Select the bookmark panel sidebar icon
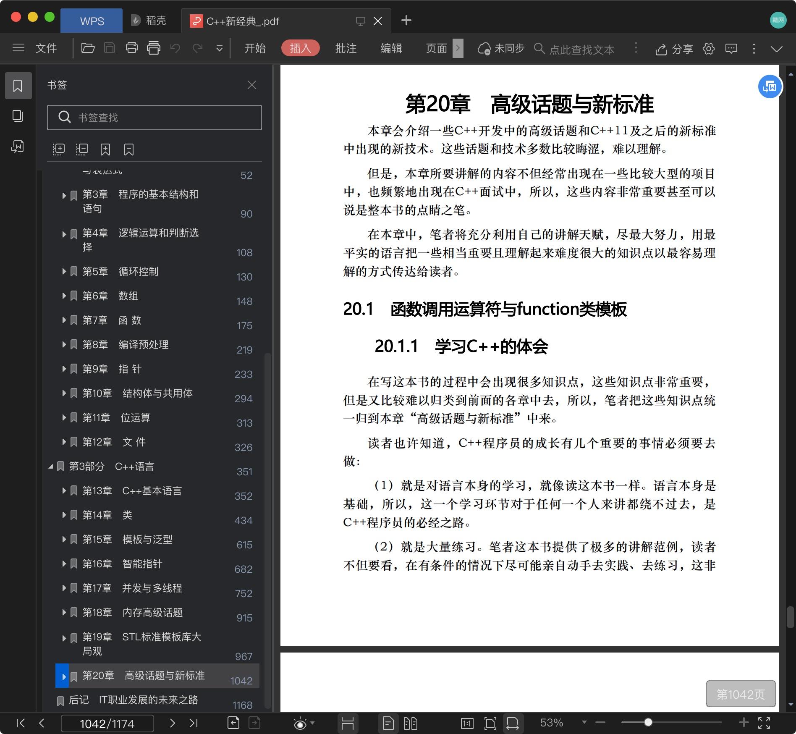 18,86
